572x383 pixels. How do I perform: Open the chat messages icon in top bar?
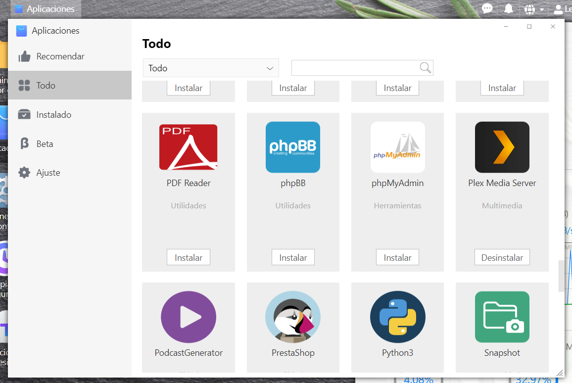(487, 8)
